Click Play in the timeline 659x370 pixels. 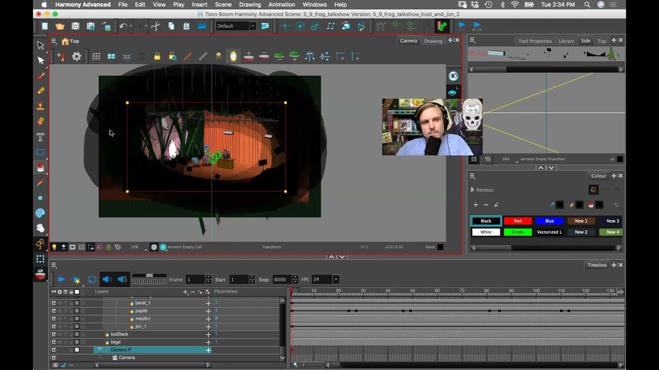(61, 280)
